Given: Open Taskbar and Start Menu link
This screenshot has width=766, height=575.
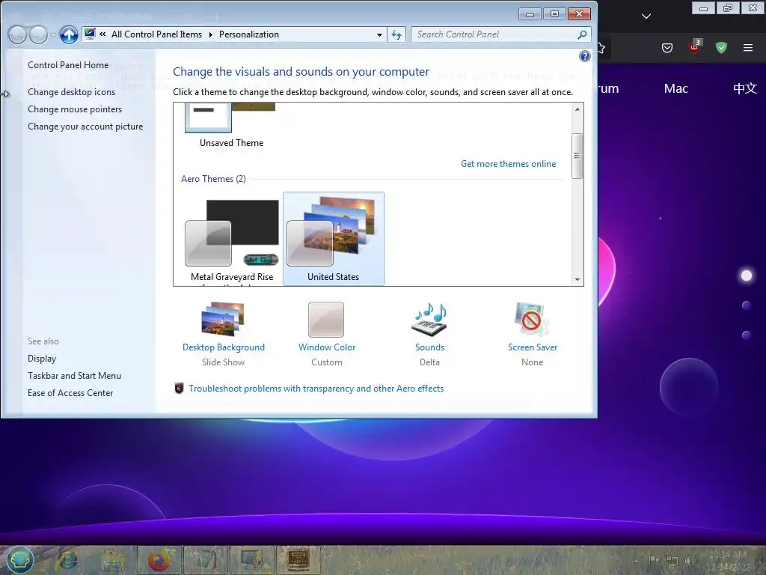Looking at the screenshot, I should [x=74, y=376].
